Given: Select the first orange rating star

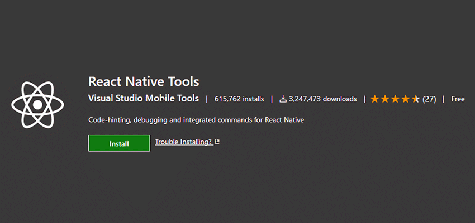Looking at the screenshot, I should point(375,99).
